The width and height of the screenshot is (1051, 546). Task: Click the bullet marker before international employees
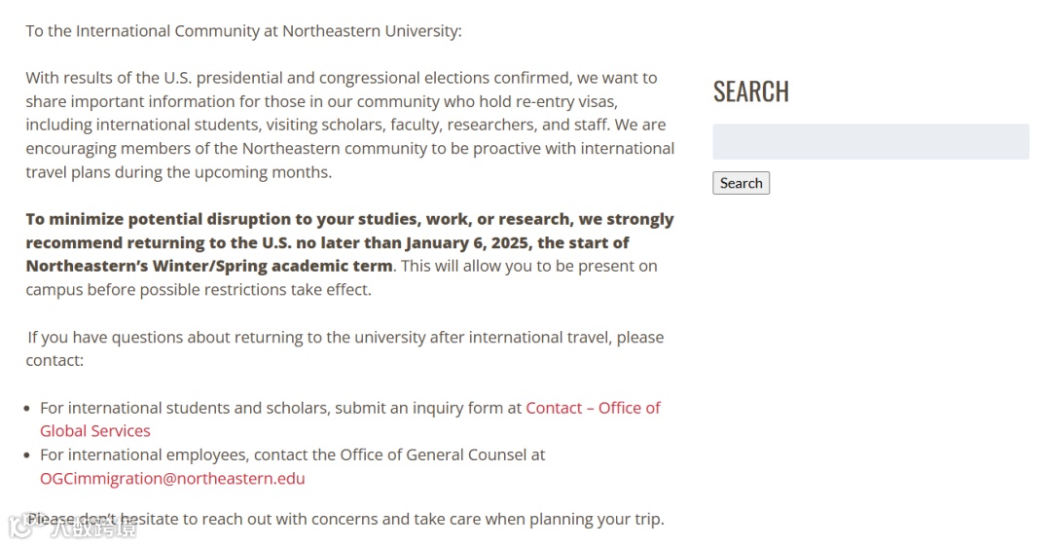coord(30,455)
